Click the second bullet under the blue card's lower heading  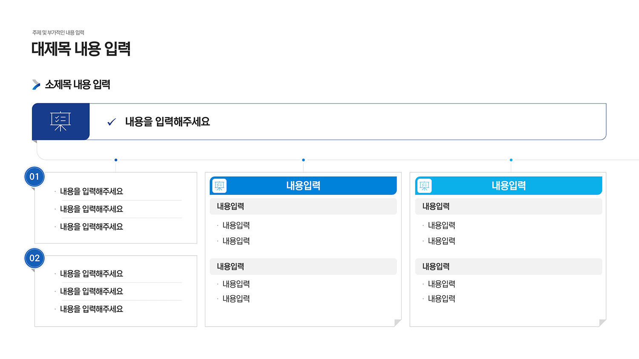pyautogui.click(x=236, y=299)
